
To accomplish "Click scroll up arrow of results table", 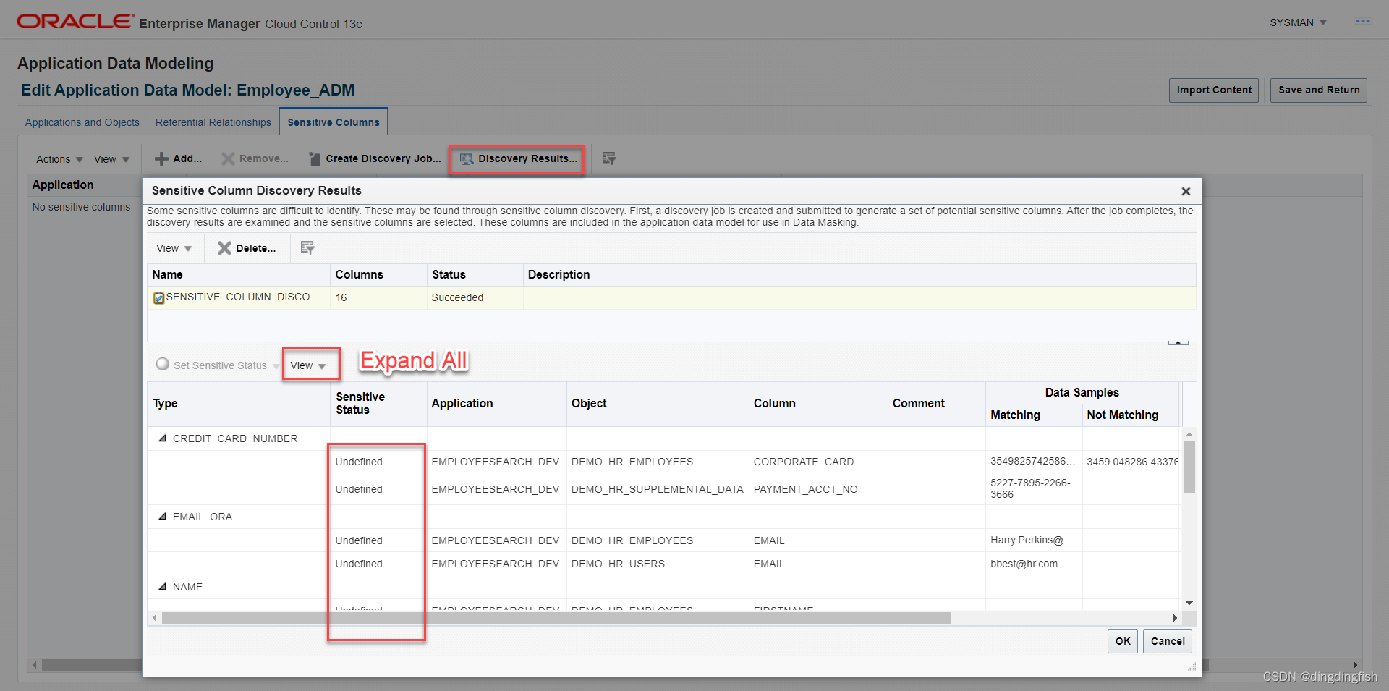I will click(1189, 435).
